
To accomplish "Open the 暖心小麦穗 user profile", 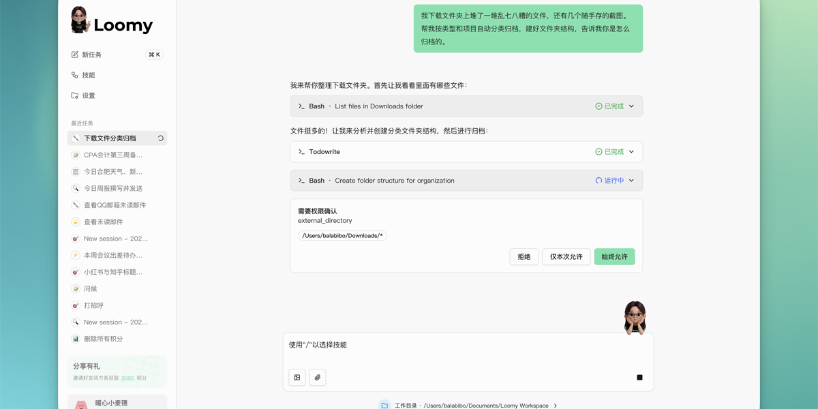I will (x=117, y=402).
